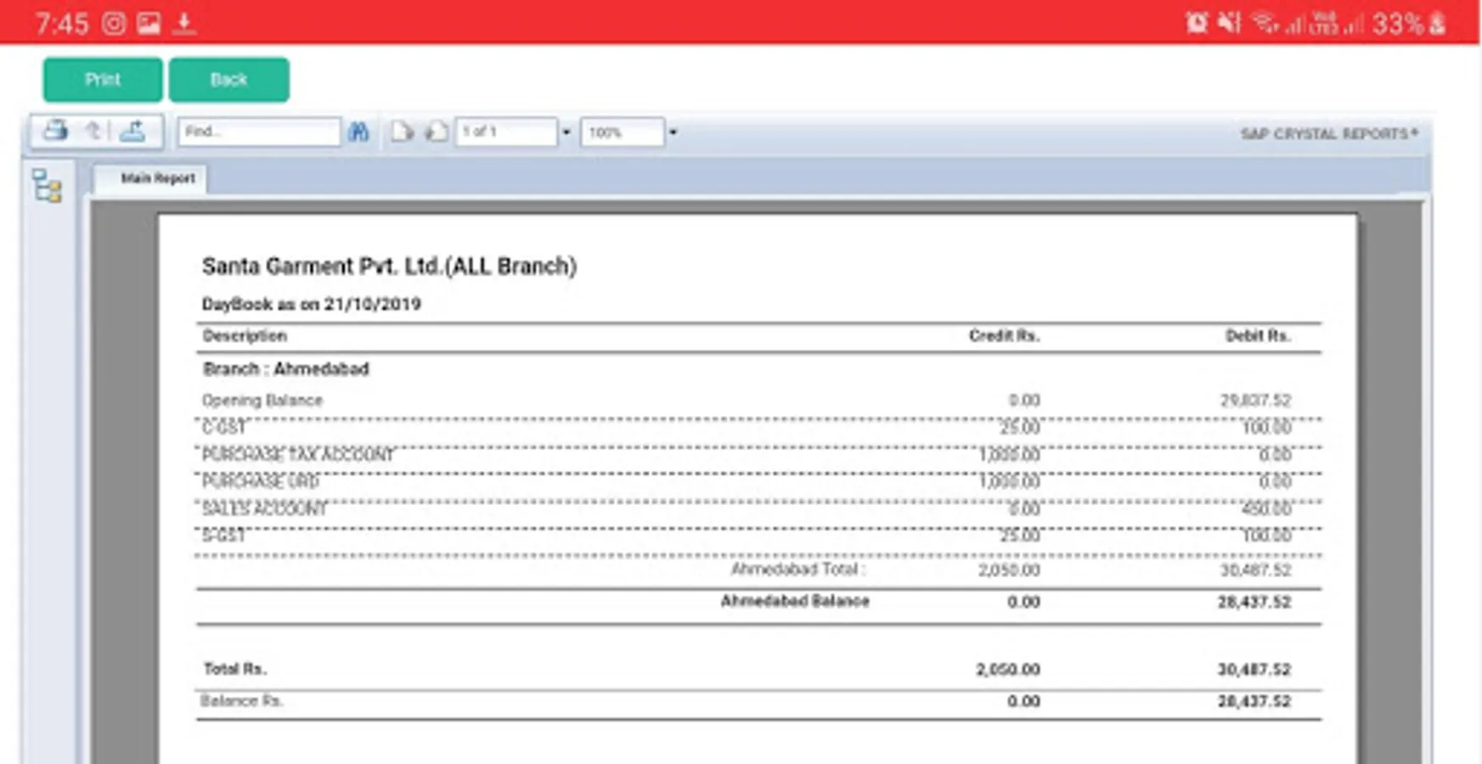Screen dimensions: 1482x764
Task: Click the 'C-GST' row label
Action: [223, 428]
